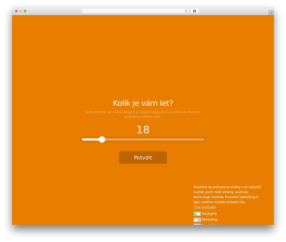This screenshot has width=286, height=242.
Task: Click the Potvdit confirm button
Action: 143,157
